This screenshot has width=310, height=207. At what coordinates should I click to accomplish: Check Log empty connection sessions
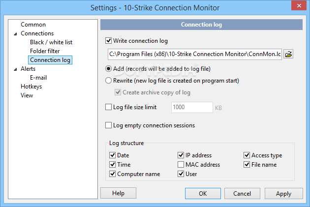tap(109, 125)
